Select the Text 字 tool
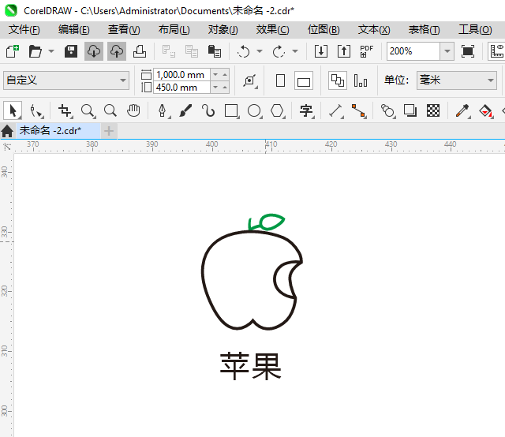The image size is (505, 437). point(306,110)
